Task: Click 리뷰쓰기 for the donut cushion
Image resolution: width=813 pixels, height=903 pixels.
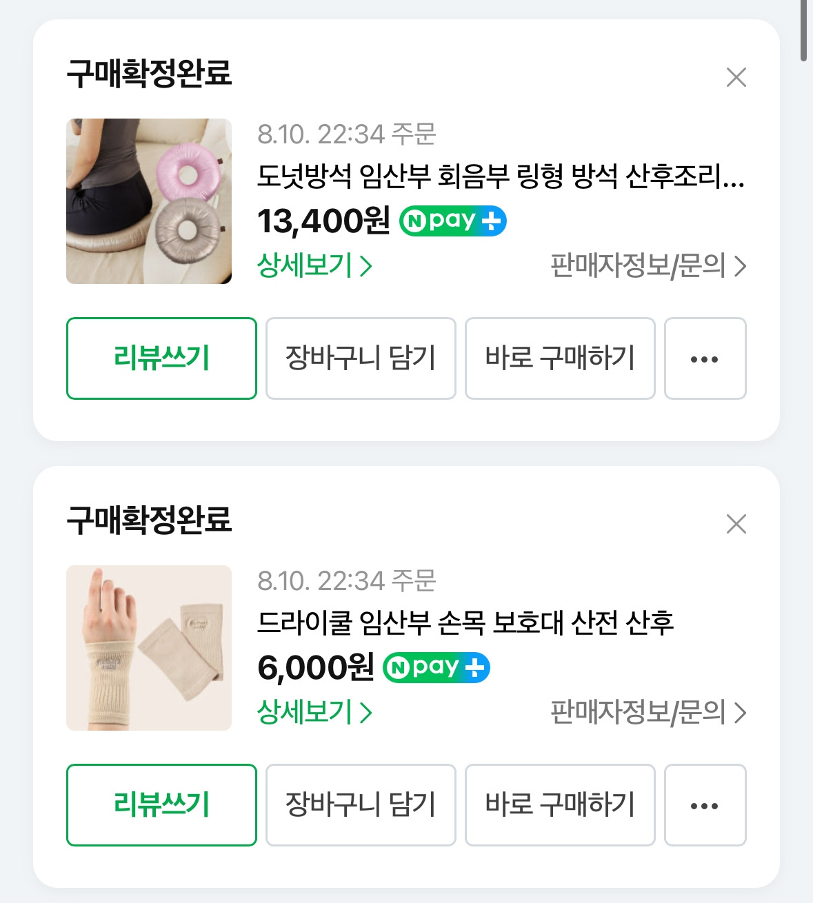Action: (x=161, y=358)
